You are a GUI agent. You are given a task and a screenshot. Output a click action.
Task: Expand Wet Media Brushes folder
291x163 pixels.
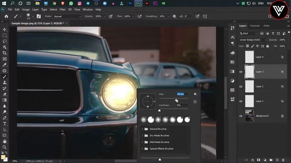click(142, 142)
